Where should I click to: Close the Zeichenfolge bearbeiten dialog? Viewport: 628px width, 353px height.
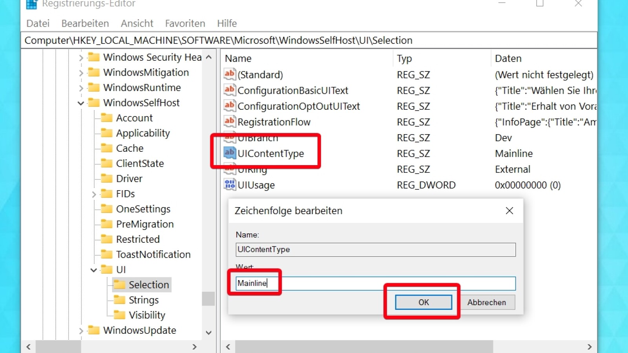[509, 211]
